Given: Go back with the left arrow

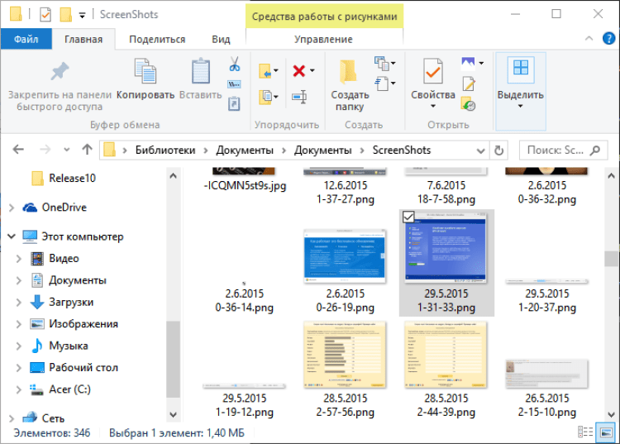Looking at the screenshot, I should (x=18, y=150).
